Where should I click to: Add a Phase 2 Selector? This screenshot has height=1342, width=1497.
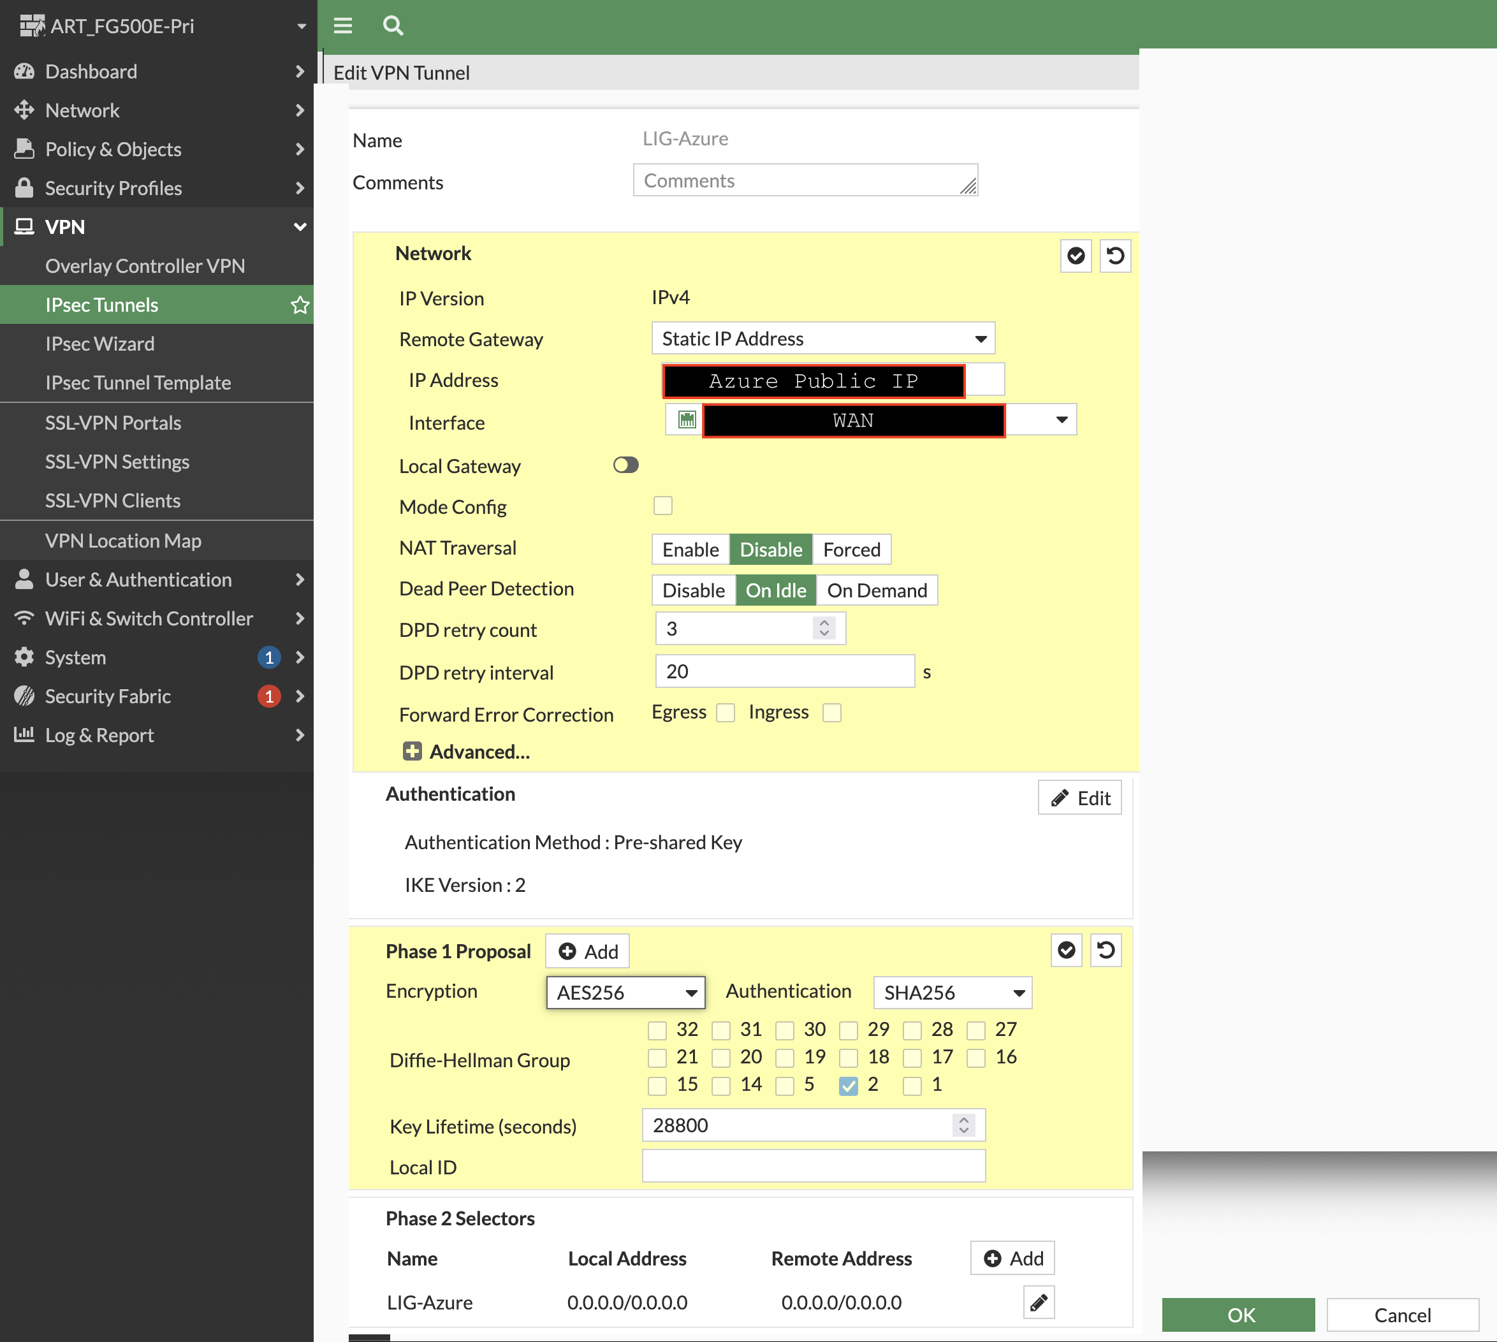(x=1013, y=1258)
